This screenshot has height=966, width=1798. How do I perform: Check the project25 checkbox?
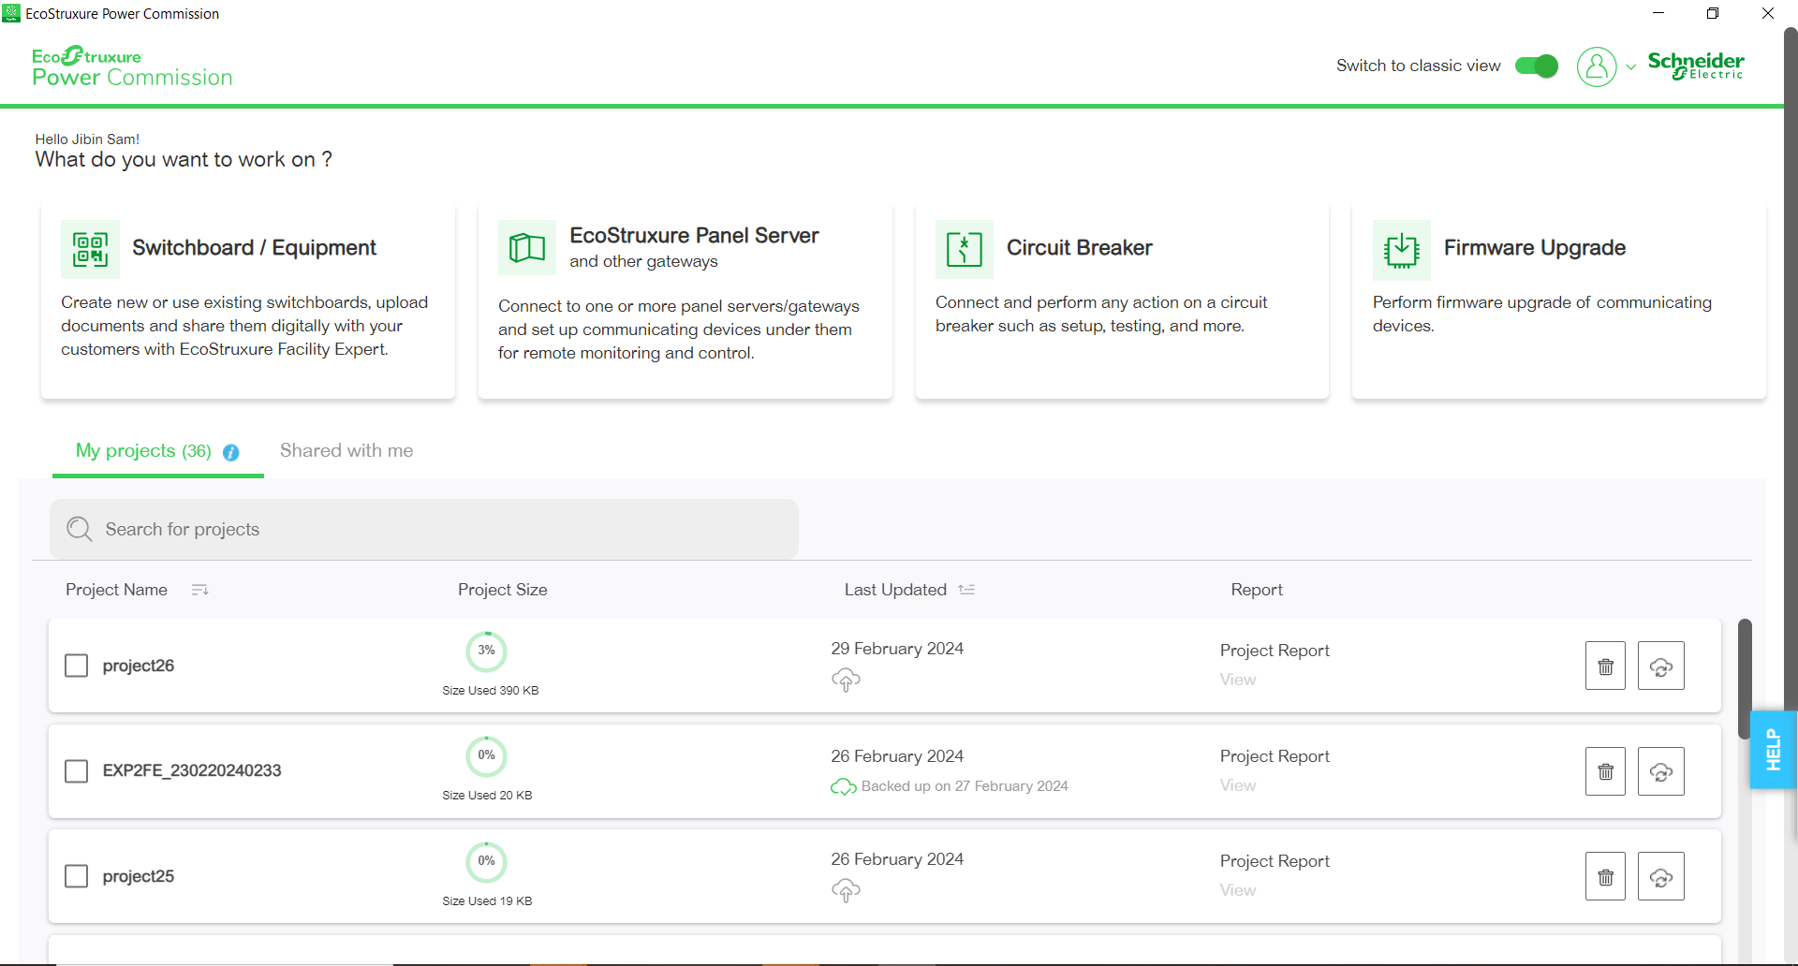[76, 876]
